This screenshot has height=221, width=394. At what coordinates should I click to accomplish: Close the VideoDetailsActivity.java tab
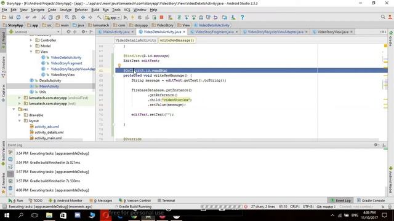pyautogui.click(x=184, y=32)
